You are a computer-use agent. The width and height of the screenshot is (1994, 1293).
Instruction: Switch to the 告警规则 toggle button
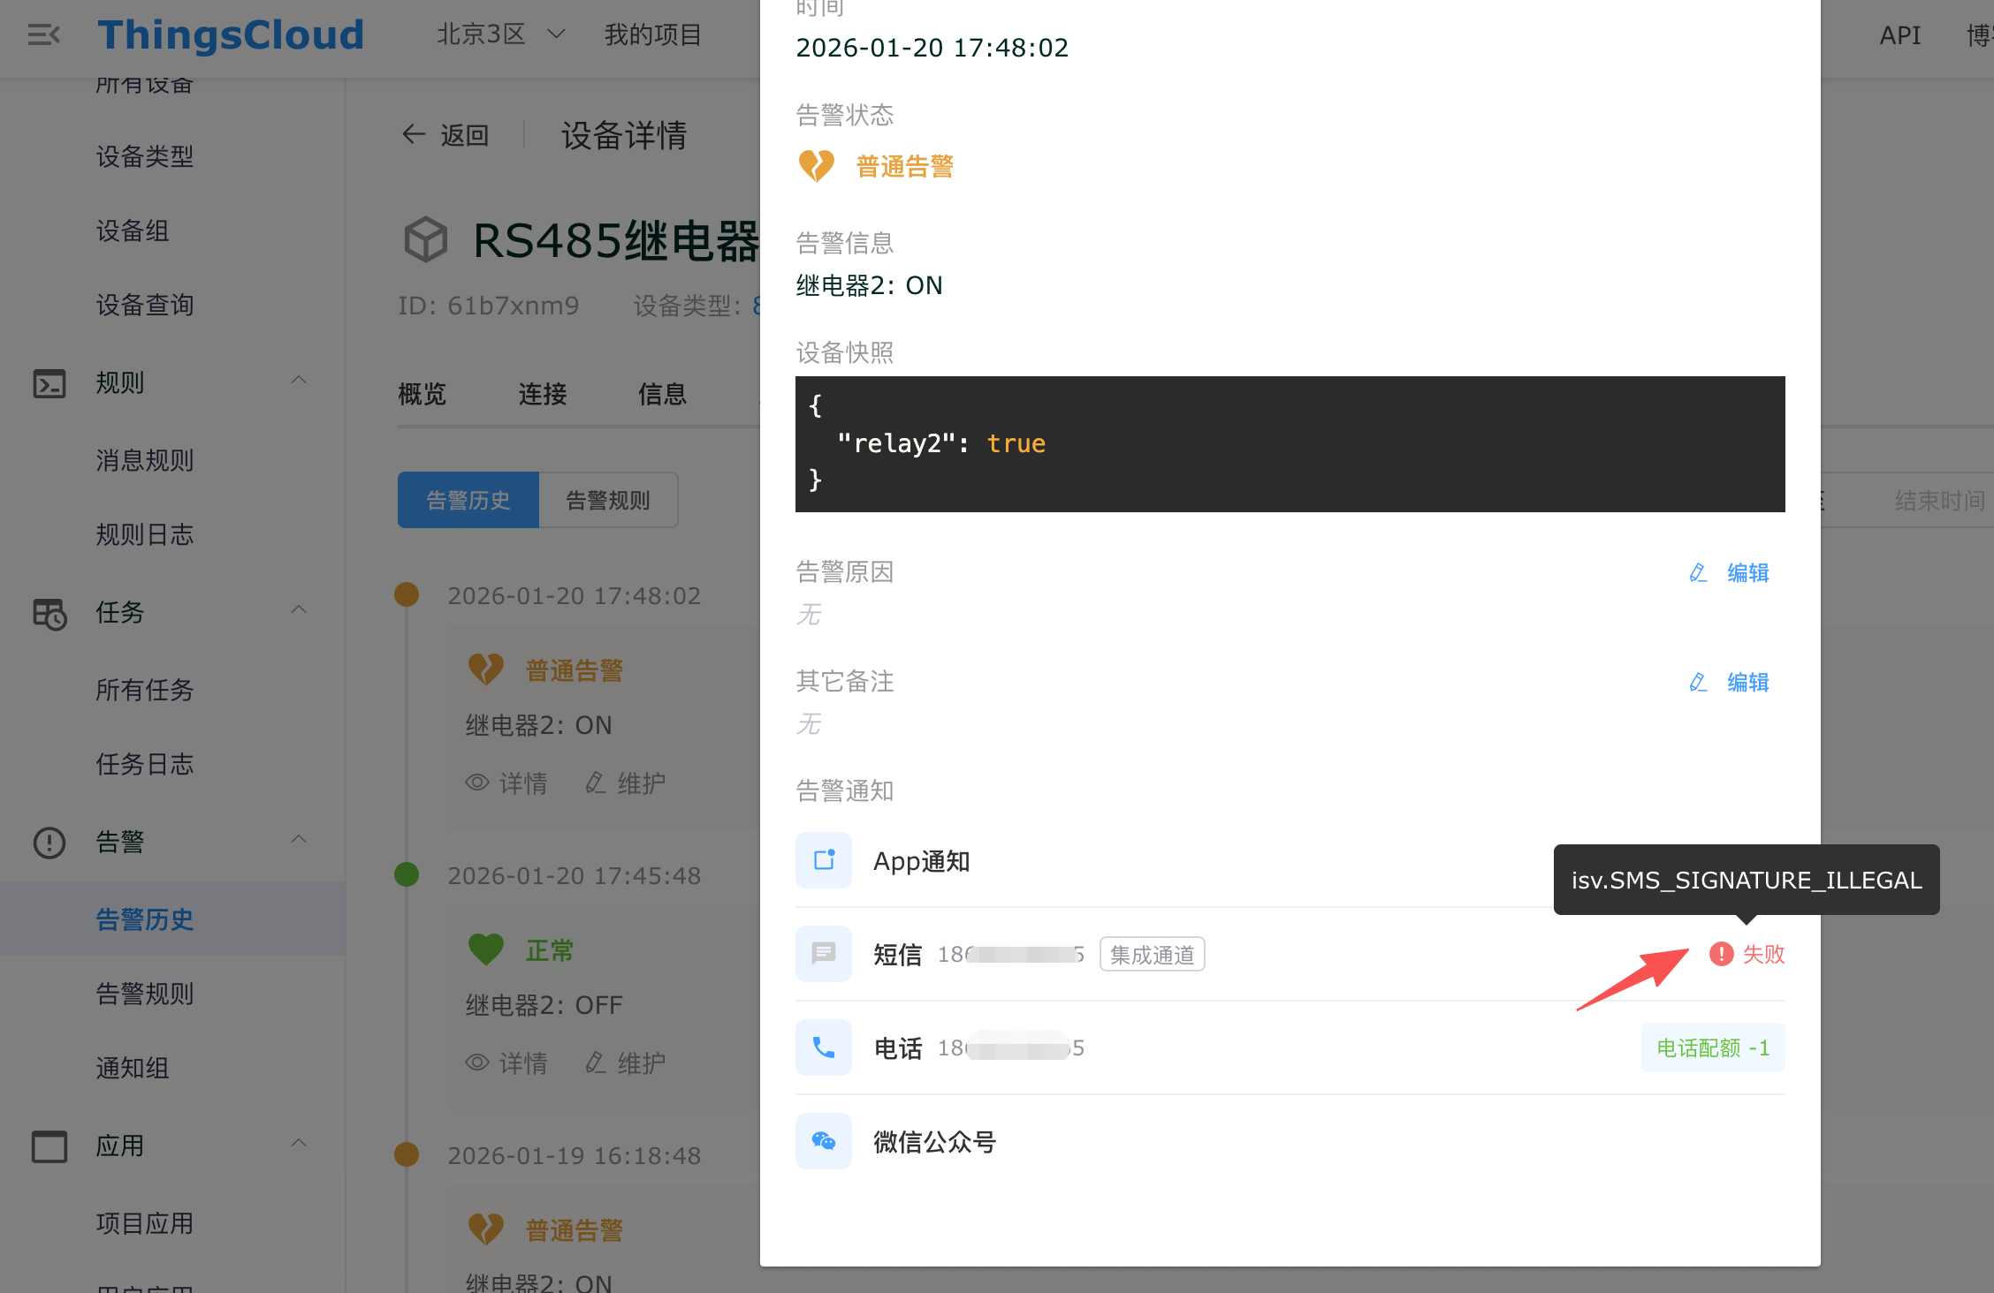pos(608,500)
